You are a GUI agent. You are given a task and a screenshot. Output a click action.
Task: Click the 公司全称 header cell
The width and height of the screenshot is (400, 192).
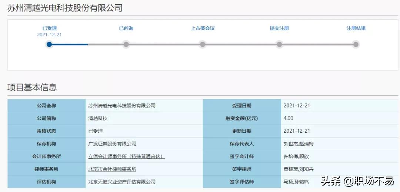tap(46, 106)
